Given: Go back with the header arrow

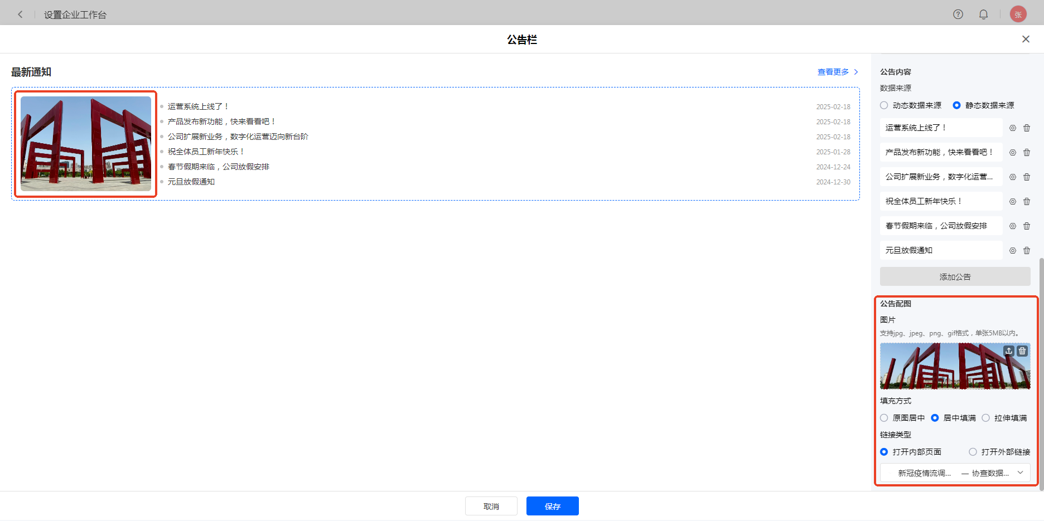Looking at the screenshot, I should point(21,14).
